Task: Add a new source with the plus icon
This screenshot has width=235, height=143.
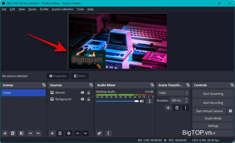Action: [52, 133]
